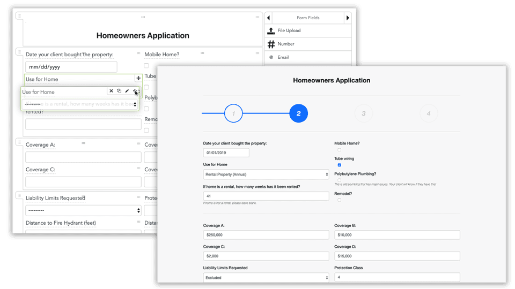Edit Use for Home field with pencil icon

pos(127,91)
